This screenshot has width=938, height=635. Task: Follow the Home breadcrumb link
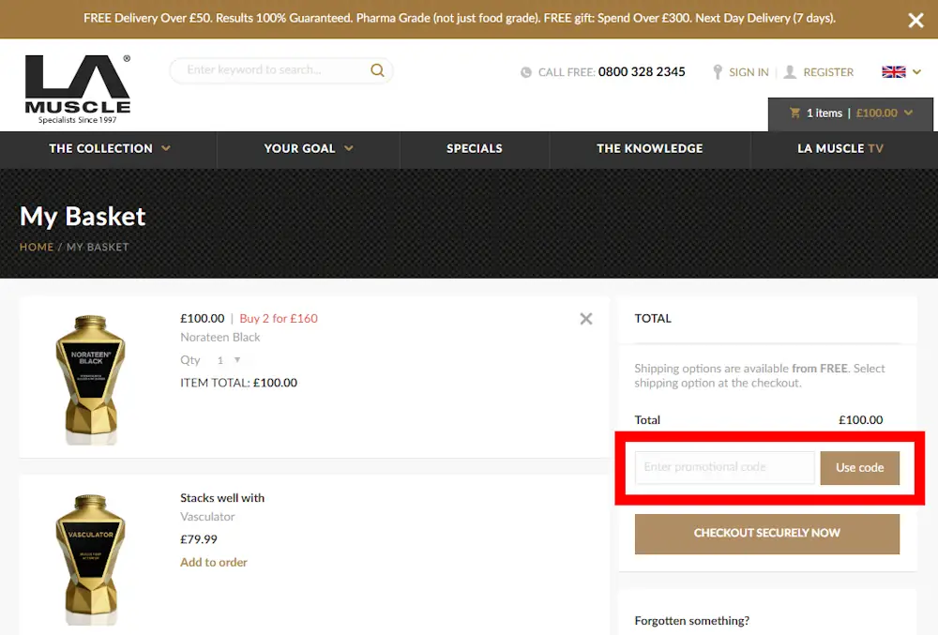37,247
